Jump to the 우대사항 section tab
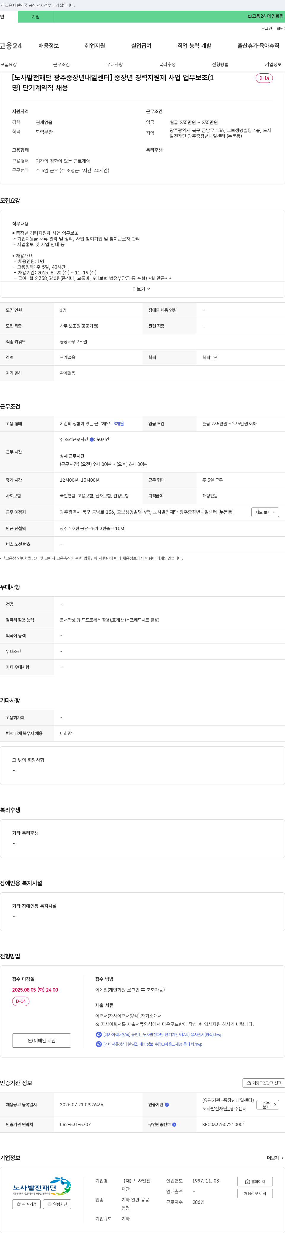285x1233 pixels. 114,65
